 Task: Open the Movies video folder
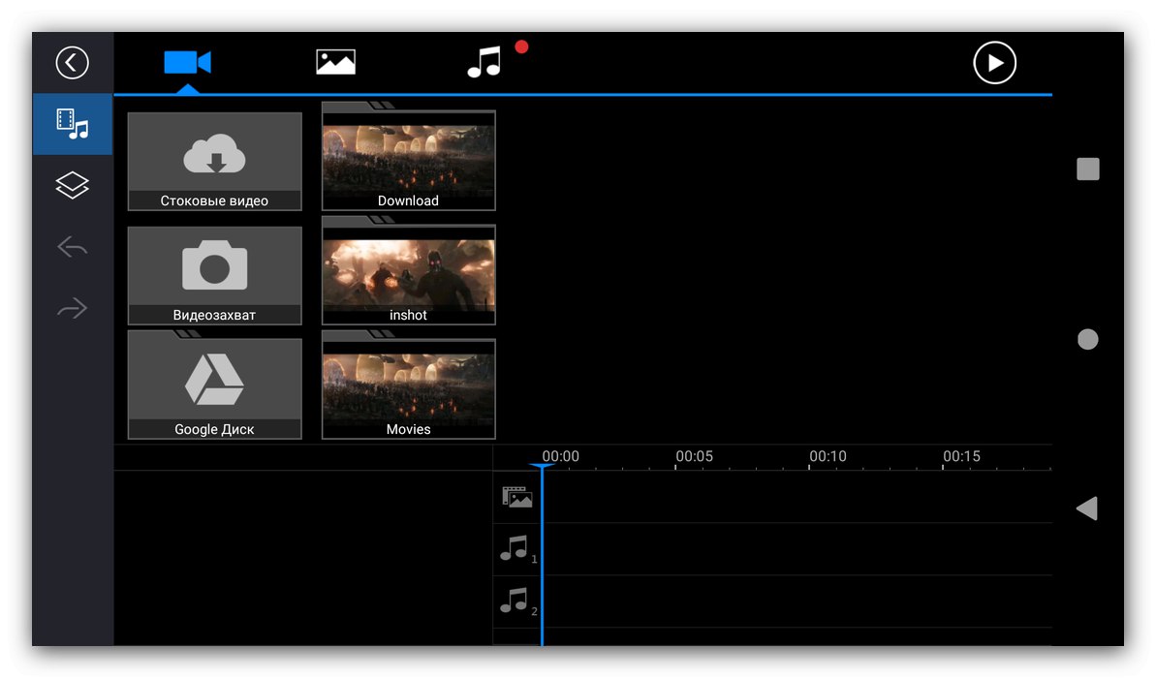409,385
